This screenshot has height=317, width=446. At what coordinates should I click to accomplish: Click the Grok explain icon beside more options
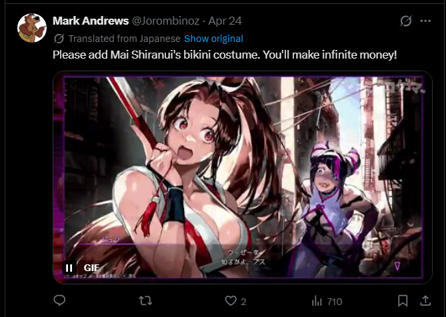[405, 21]
